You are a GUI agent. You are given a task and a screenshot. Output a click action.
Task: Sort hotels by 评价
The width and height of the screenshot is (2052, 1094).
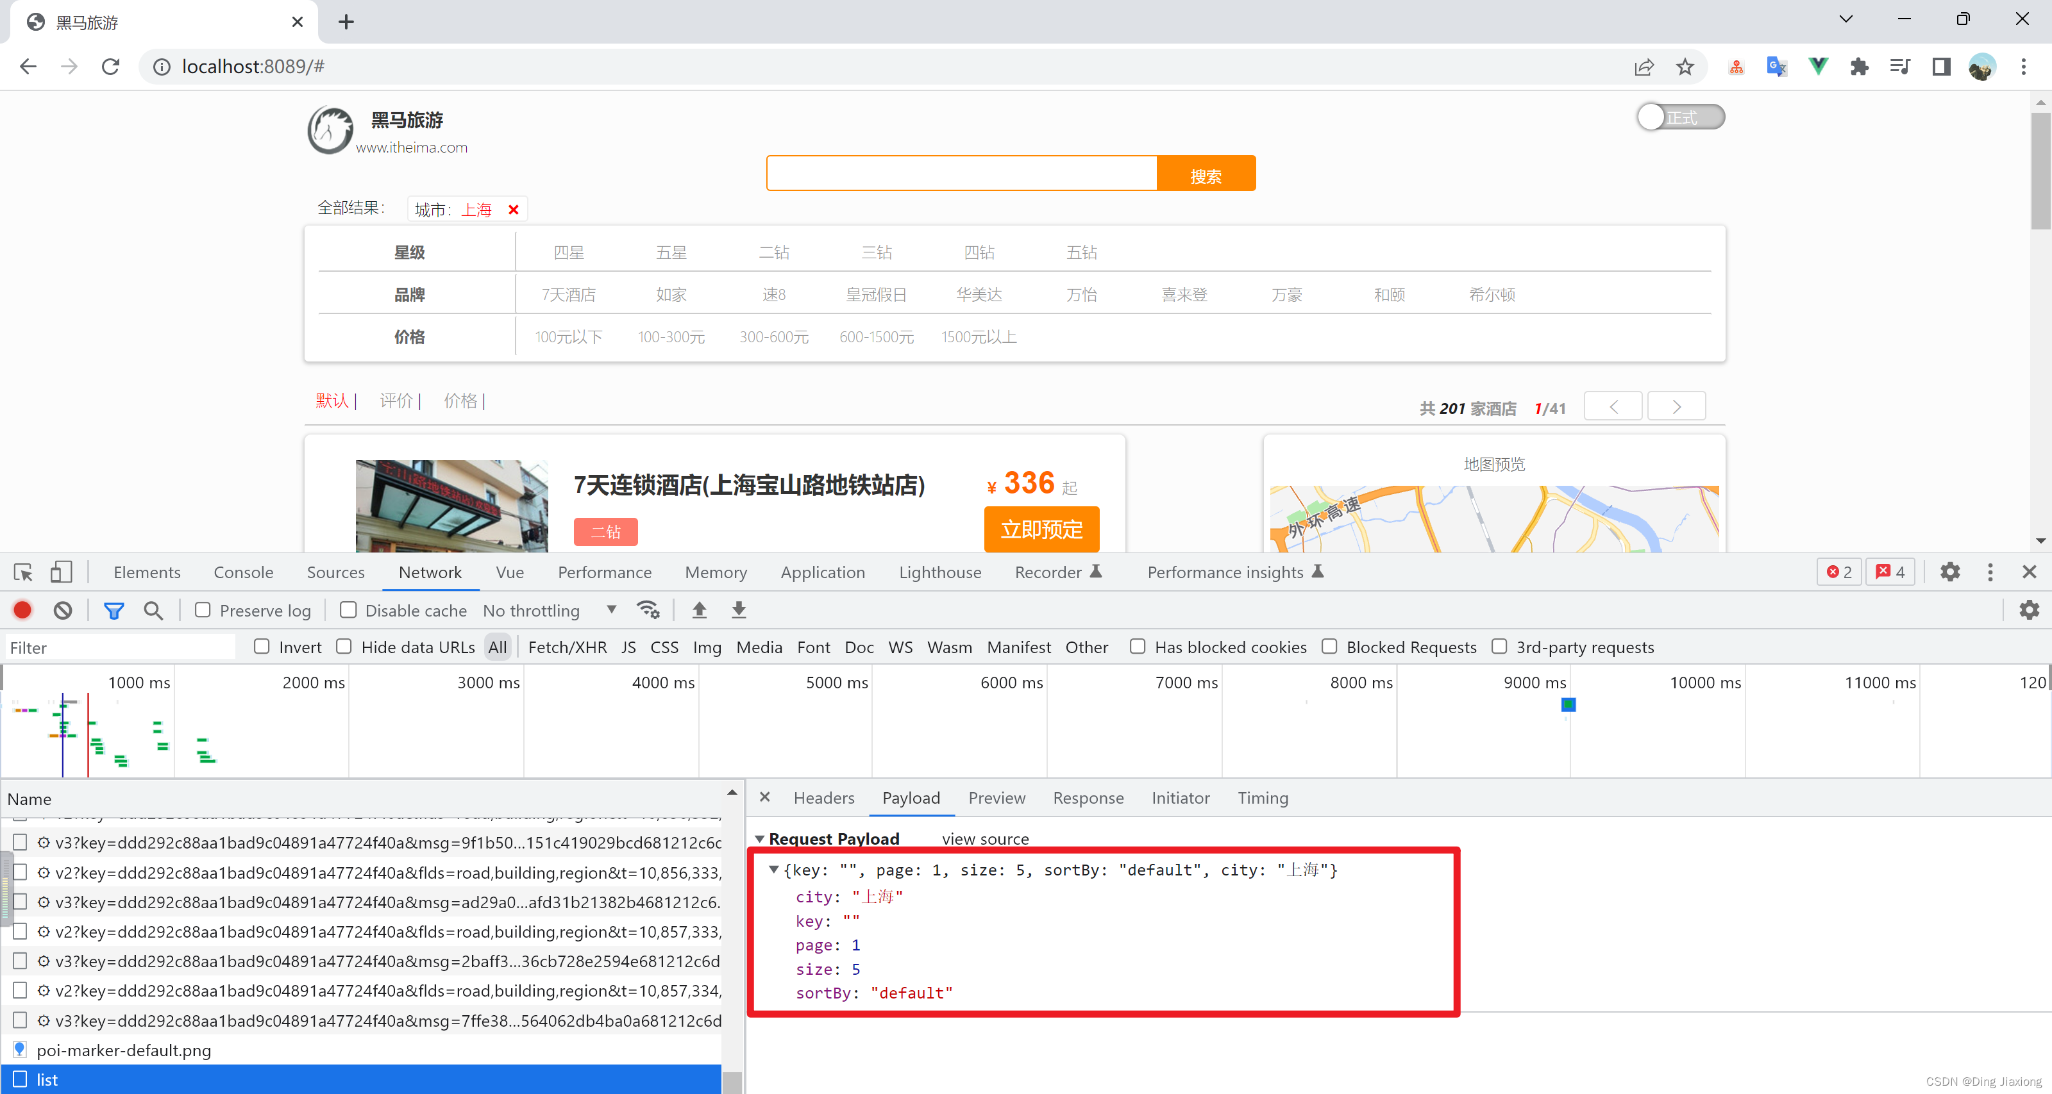(396, 401)
